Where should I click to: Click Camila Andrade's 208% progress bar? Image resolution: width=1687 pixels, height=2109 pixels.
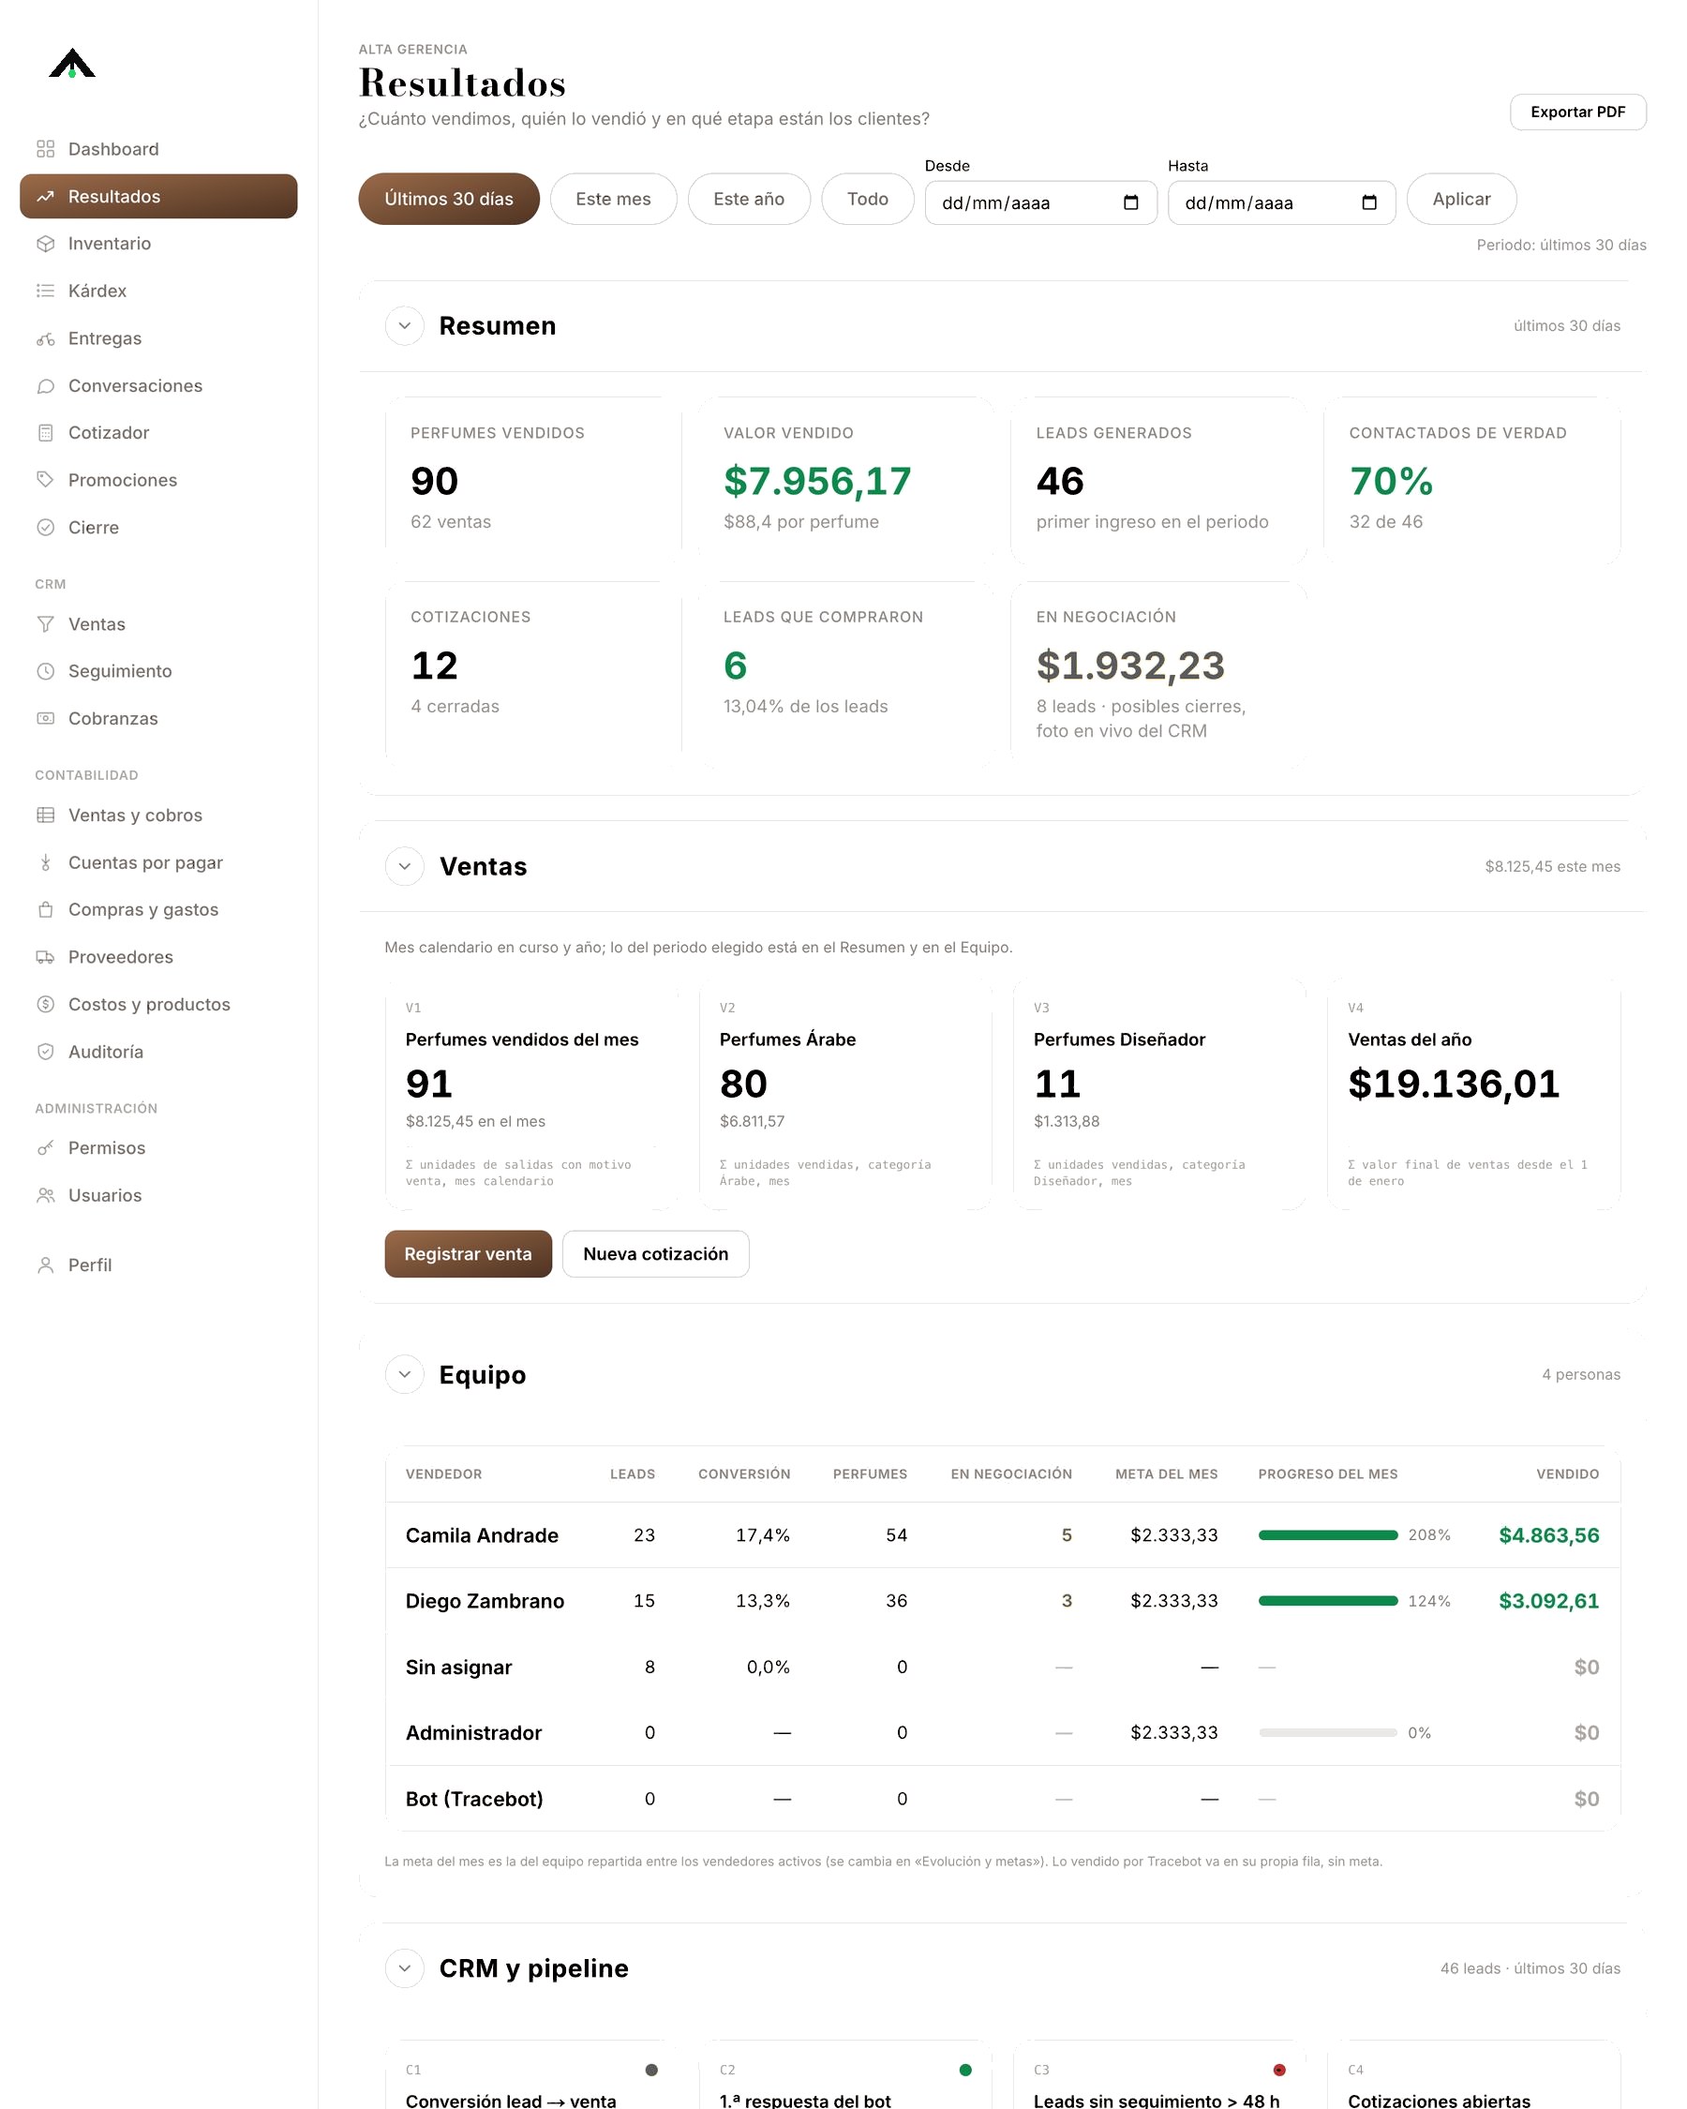pyautogui.click(x=1328, y=1534)
